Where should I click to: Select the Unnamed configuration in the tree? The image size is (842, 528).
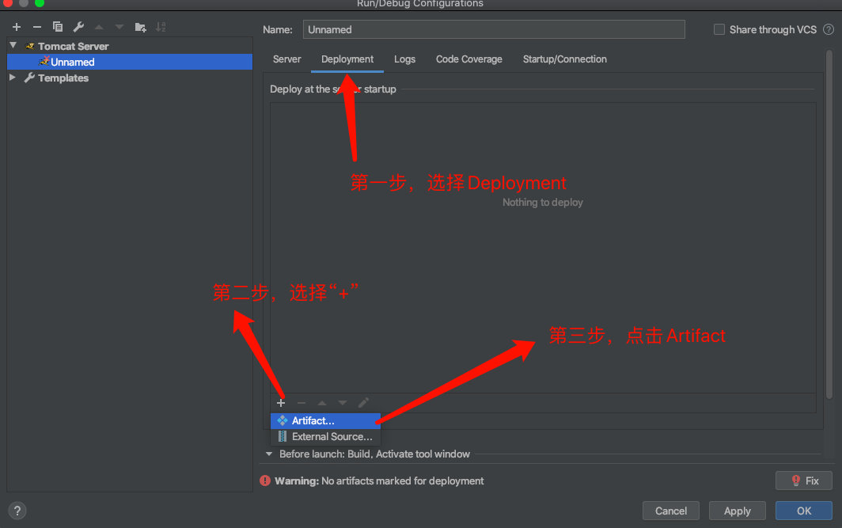130,62
